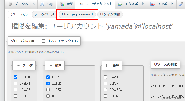Check the INSERT privilege

[x=16, y=83]
